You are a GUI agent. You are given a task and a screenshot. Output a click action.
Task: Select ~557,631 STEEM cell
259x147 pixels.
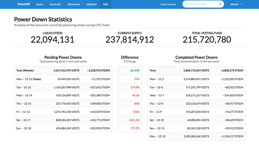point(99,87)
